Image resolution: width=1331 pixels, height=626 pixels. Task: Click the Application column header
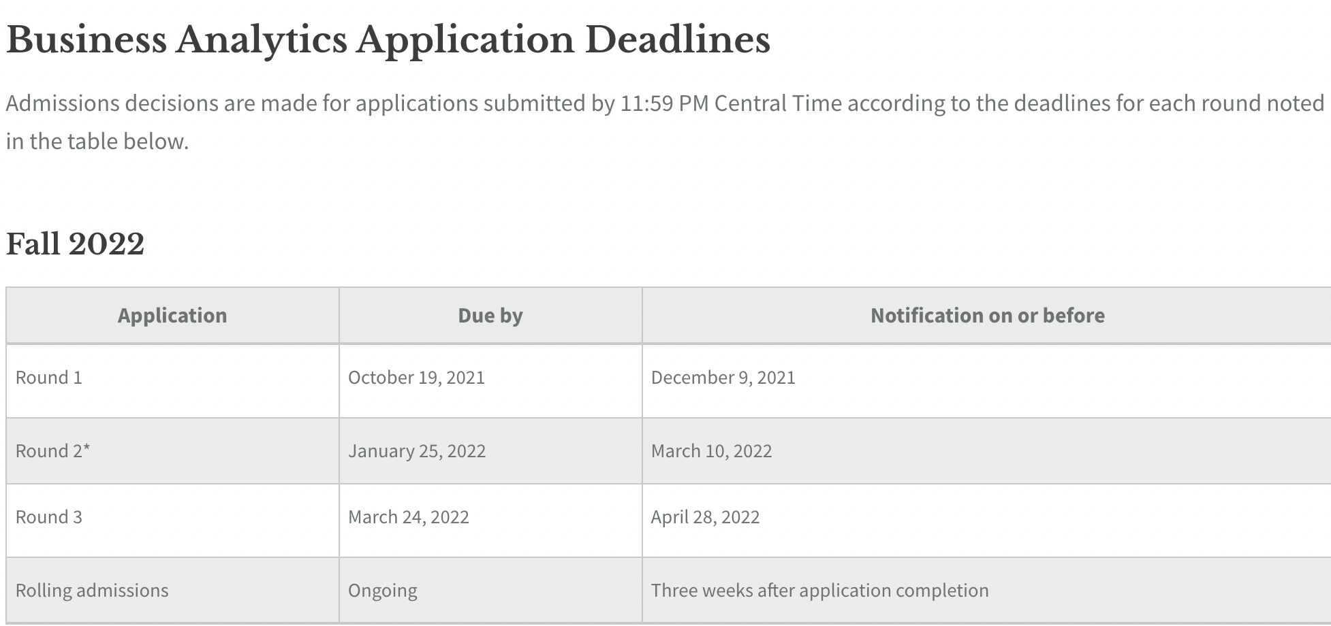pos(172,316)
